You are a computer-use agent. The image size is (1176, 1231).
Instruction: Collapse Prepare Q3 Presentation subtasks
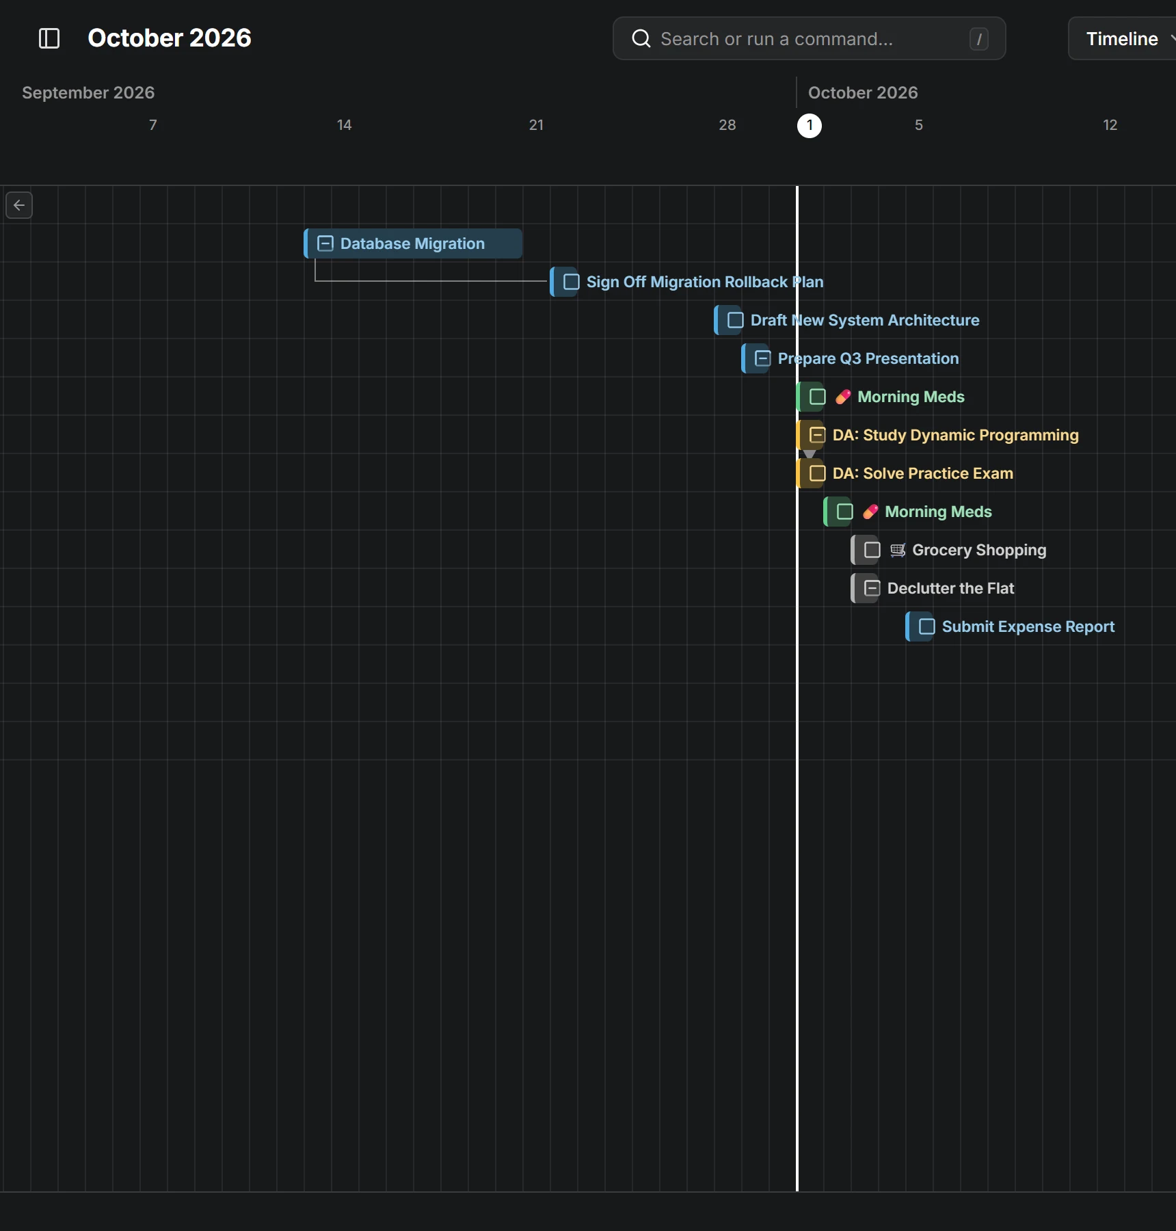click(763, 358)
